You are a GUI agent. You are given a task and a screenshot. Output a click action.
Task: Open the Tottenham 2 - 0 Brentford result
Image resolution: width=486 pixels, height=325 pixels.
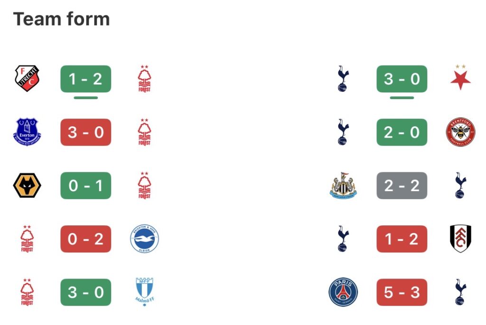(x=402, y=132)
